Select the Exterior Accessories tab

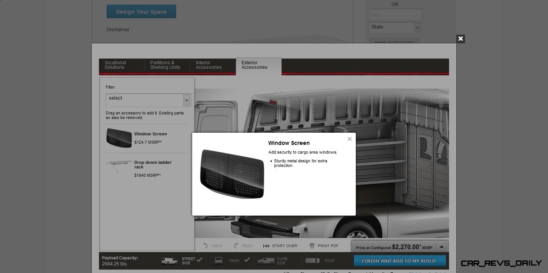click(259, 65)
